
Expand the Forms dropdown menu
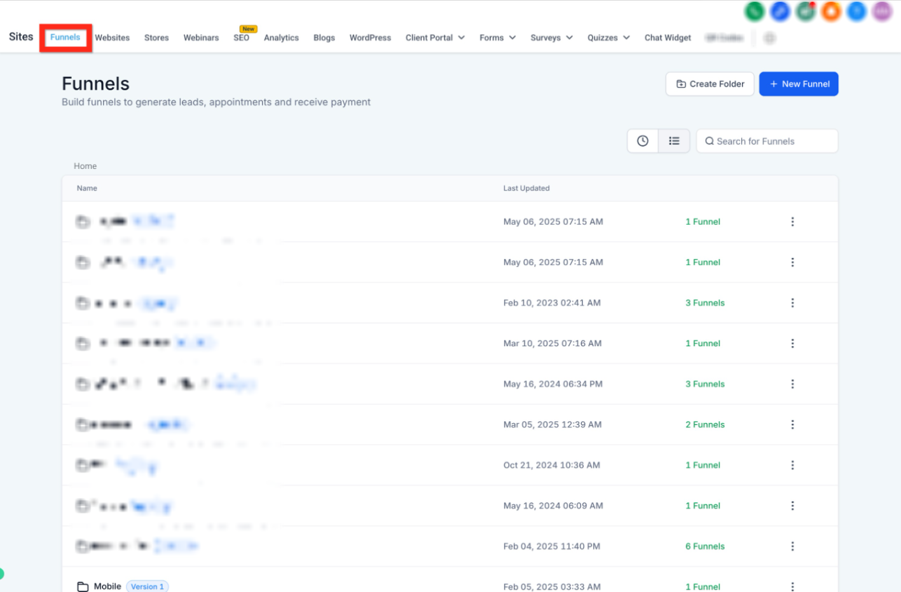coord(497,37)
